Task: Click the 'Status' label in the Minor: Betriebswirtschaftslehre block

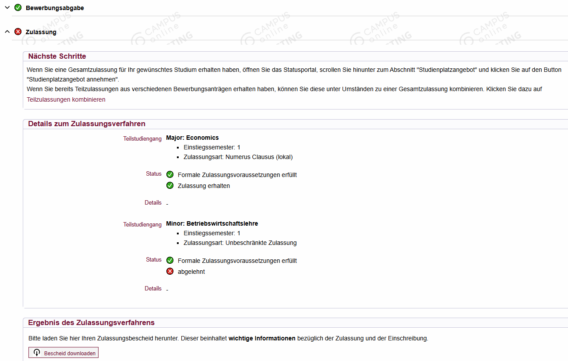Action: 154,260
